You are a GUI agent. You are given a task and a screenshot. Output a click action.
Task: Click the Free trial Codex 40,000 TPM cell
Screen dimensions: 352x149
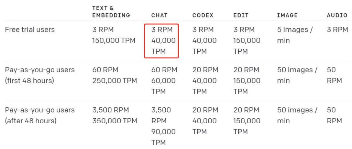(x=205, y=41)
